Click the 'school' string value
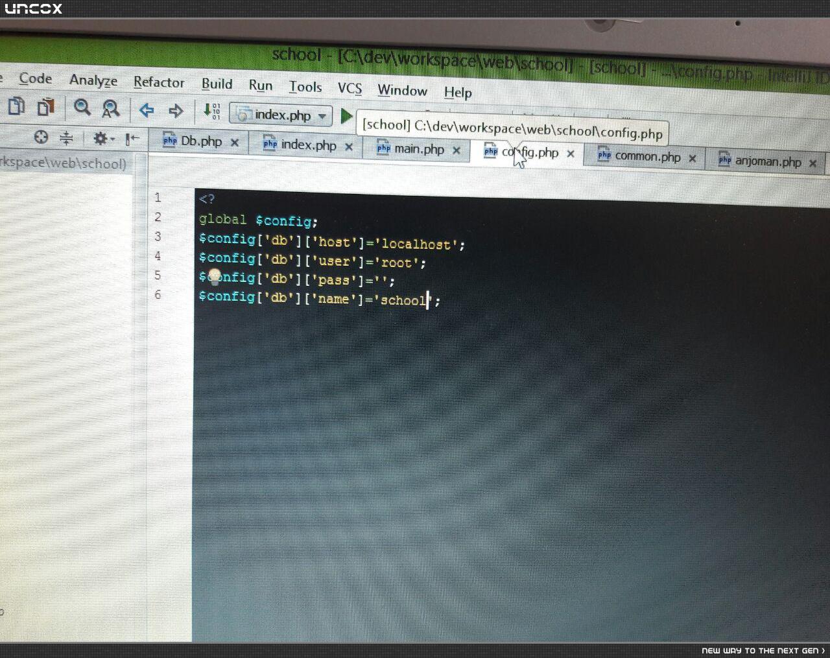 tap(404, 300)
